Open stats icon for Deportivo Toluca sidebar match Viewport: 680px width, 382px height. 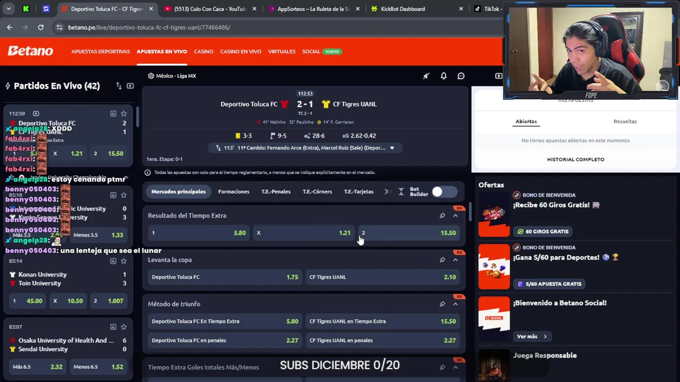(x=113, y=114)
